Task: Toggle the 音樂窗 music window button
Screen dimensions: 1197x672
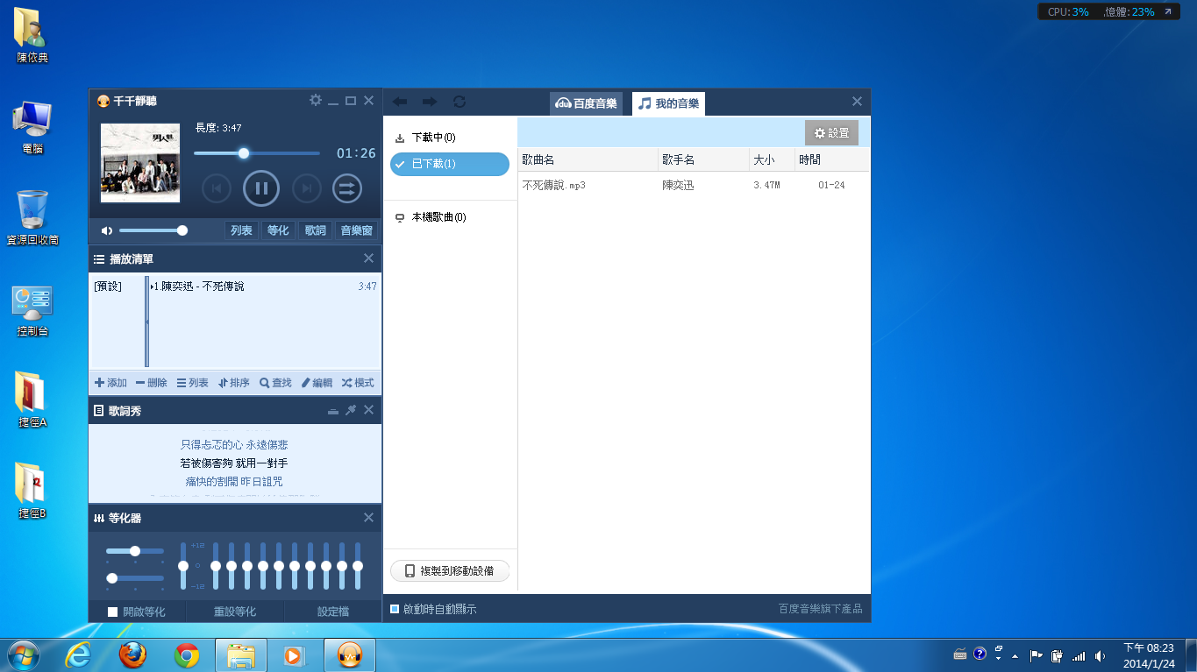Action: [357, 230]
